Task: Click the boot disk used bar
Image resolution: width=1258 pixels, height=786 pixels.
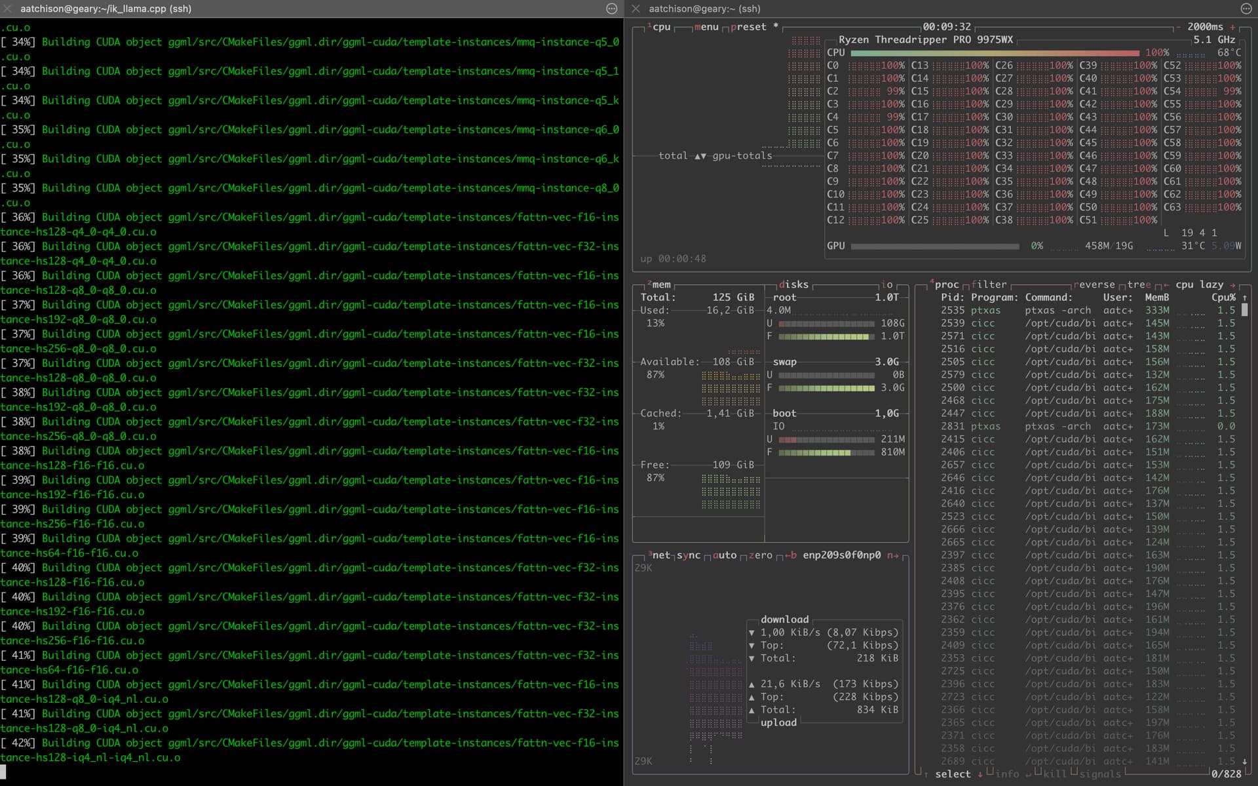Action: pyautogui.click(x=826, y=439)
